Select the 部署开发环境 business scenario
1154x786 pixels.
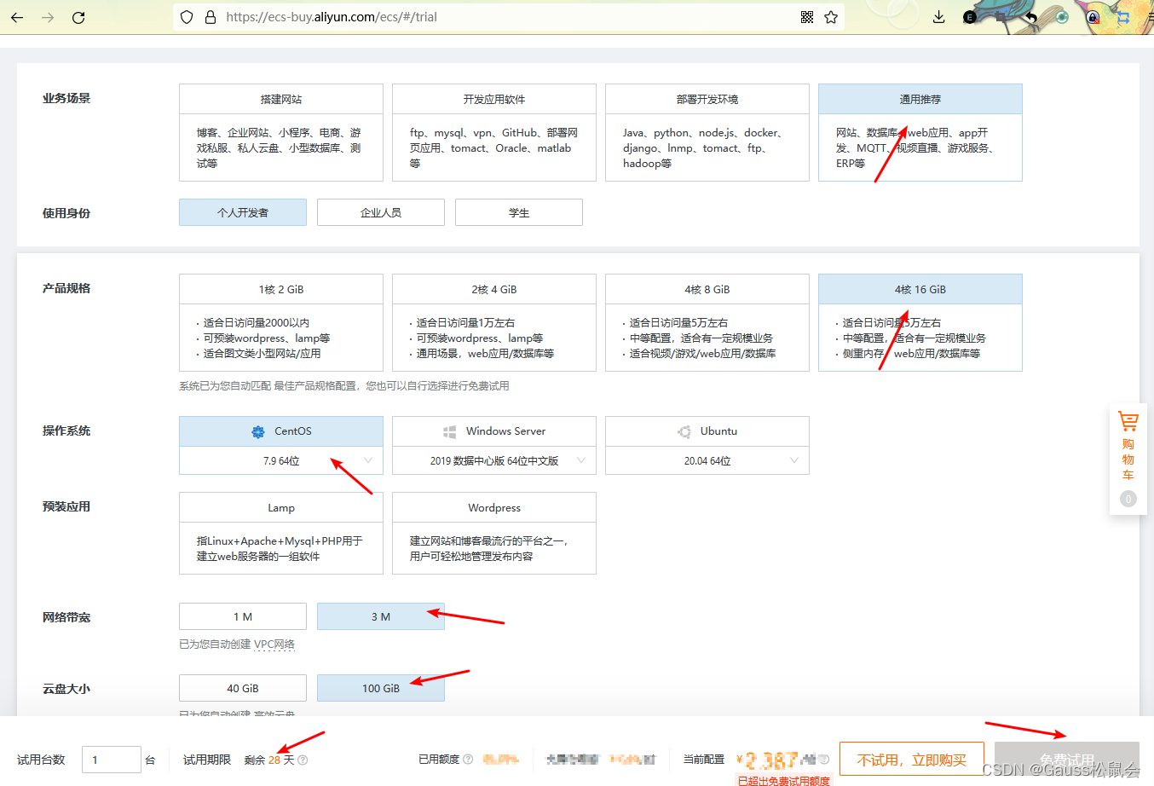click(707, 132)
